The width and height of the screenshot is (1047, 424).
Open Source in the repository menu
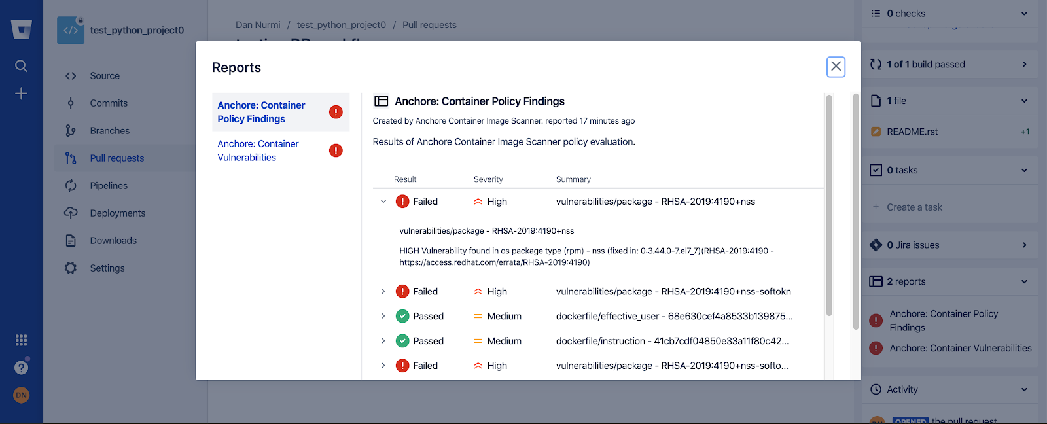point(105,76)
